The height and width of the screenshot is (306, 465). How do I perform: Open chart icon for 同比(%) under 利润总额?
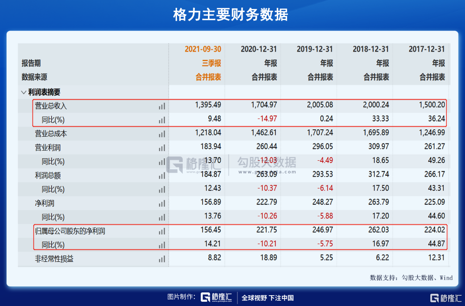click(x=162, y=189)
